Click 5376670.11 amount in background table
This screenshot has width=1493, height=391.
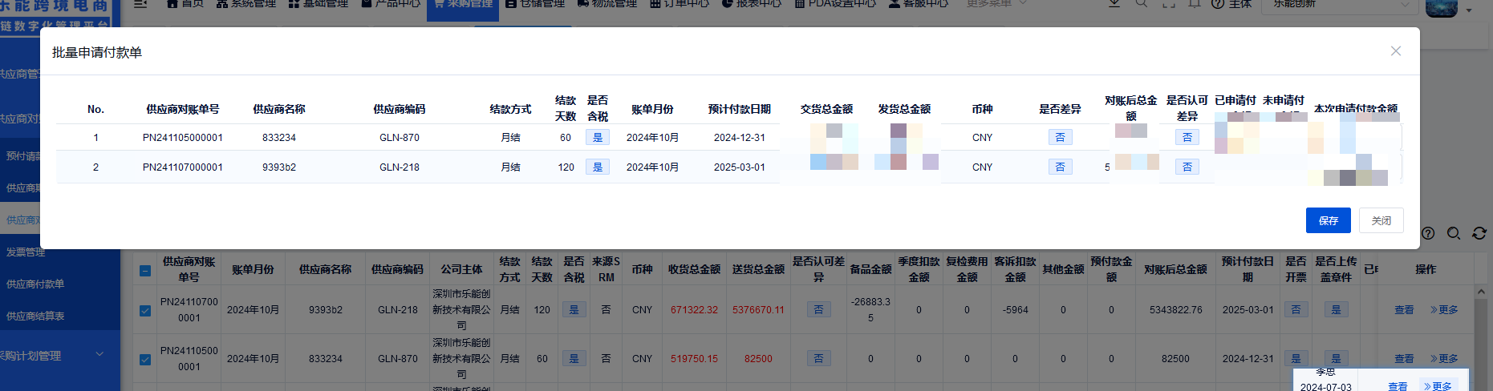coord(758,310)
